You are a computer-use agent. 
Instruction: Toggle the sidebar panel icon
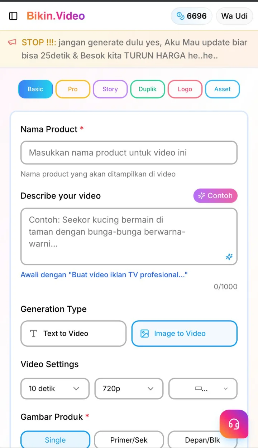(13, 16)
